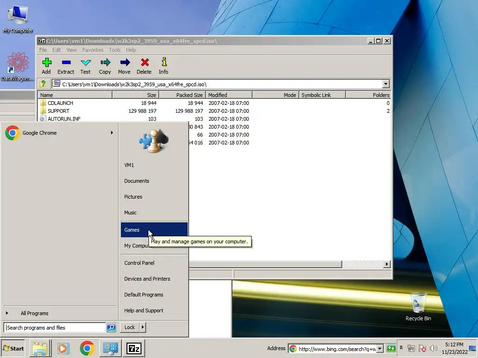Go up one folder level in 7-Zip
This screenshot has width=478, height=358.
click(x=43, y=84)
